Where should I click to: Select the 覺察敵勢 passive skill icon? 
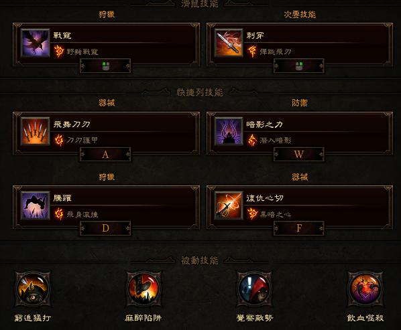254,289
